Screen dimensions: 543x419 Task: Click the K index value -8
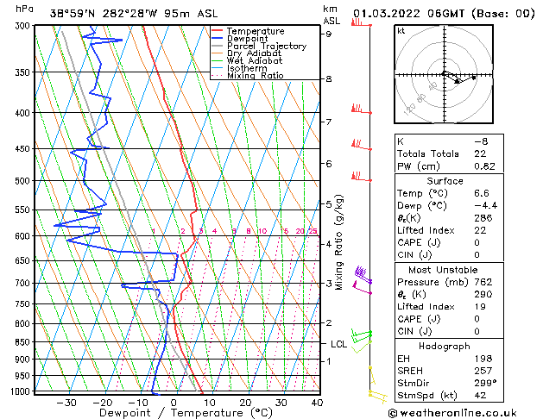click(481, 141)
